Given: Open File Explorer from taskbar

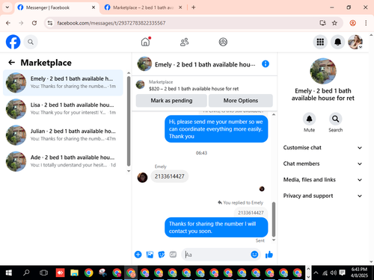Looking at the screenshot, I should [x=74, y=273].
